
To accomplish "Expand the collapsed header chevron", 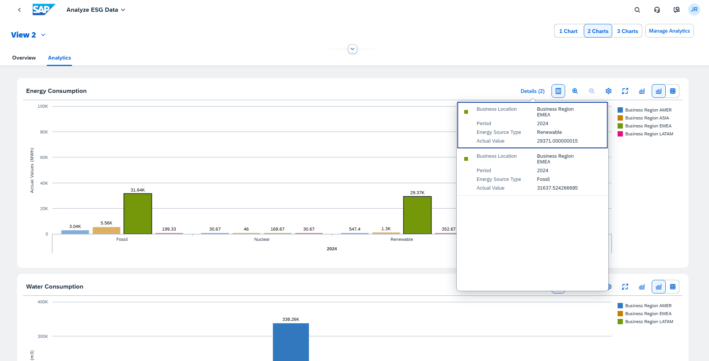I will (x=353, y=49).
